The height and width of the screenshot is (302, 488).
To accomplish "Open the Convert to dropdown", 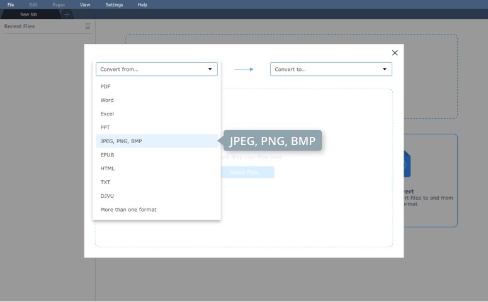I will [331, 69].
